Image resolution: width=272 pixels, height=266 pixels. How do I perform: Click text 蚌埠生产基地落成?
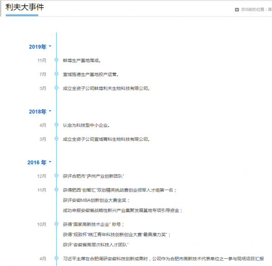pos(82,61)
